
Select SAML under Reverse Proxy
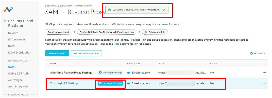coord(12,67)
